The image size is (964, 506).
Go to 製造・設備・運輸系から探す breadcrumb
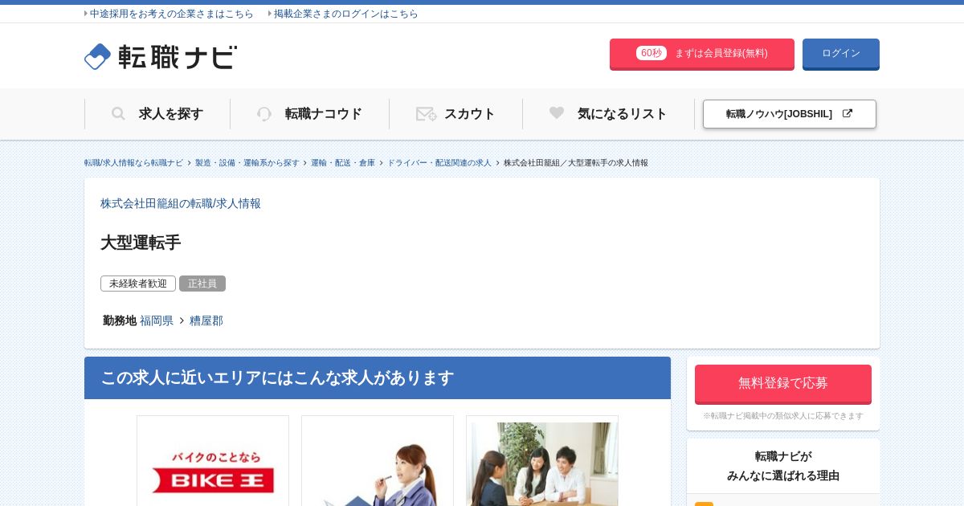(247, 163)
